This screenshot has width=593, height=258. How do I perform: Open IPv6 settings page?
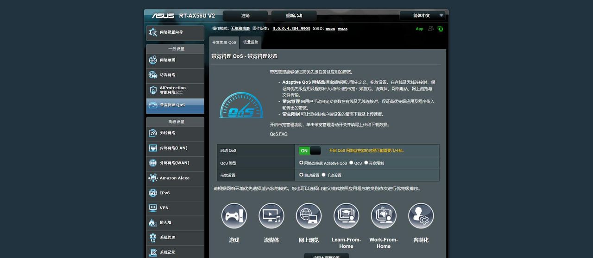[175, 193]
